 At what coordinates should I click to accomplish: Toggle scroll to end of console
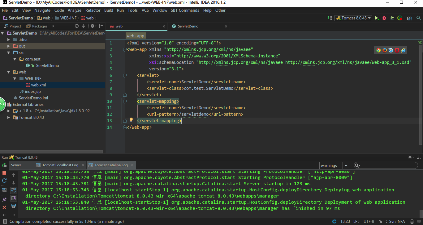(x=14, y=198)
